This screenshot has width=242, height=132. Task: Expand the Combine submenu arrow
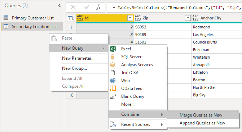(x=162, y=114)
